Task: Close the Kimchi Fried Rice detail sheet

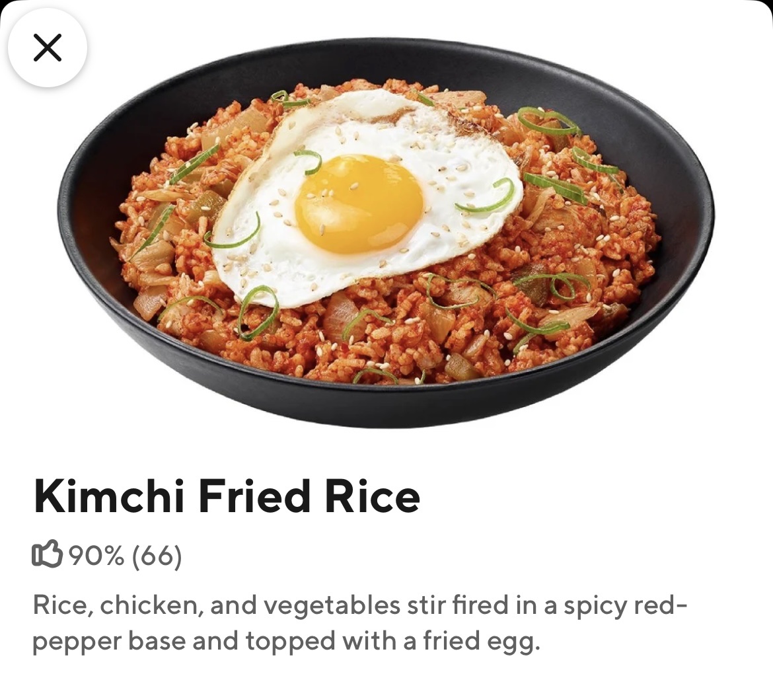Action: click(x=48, y=48)
